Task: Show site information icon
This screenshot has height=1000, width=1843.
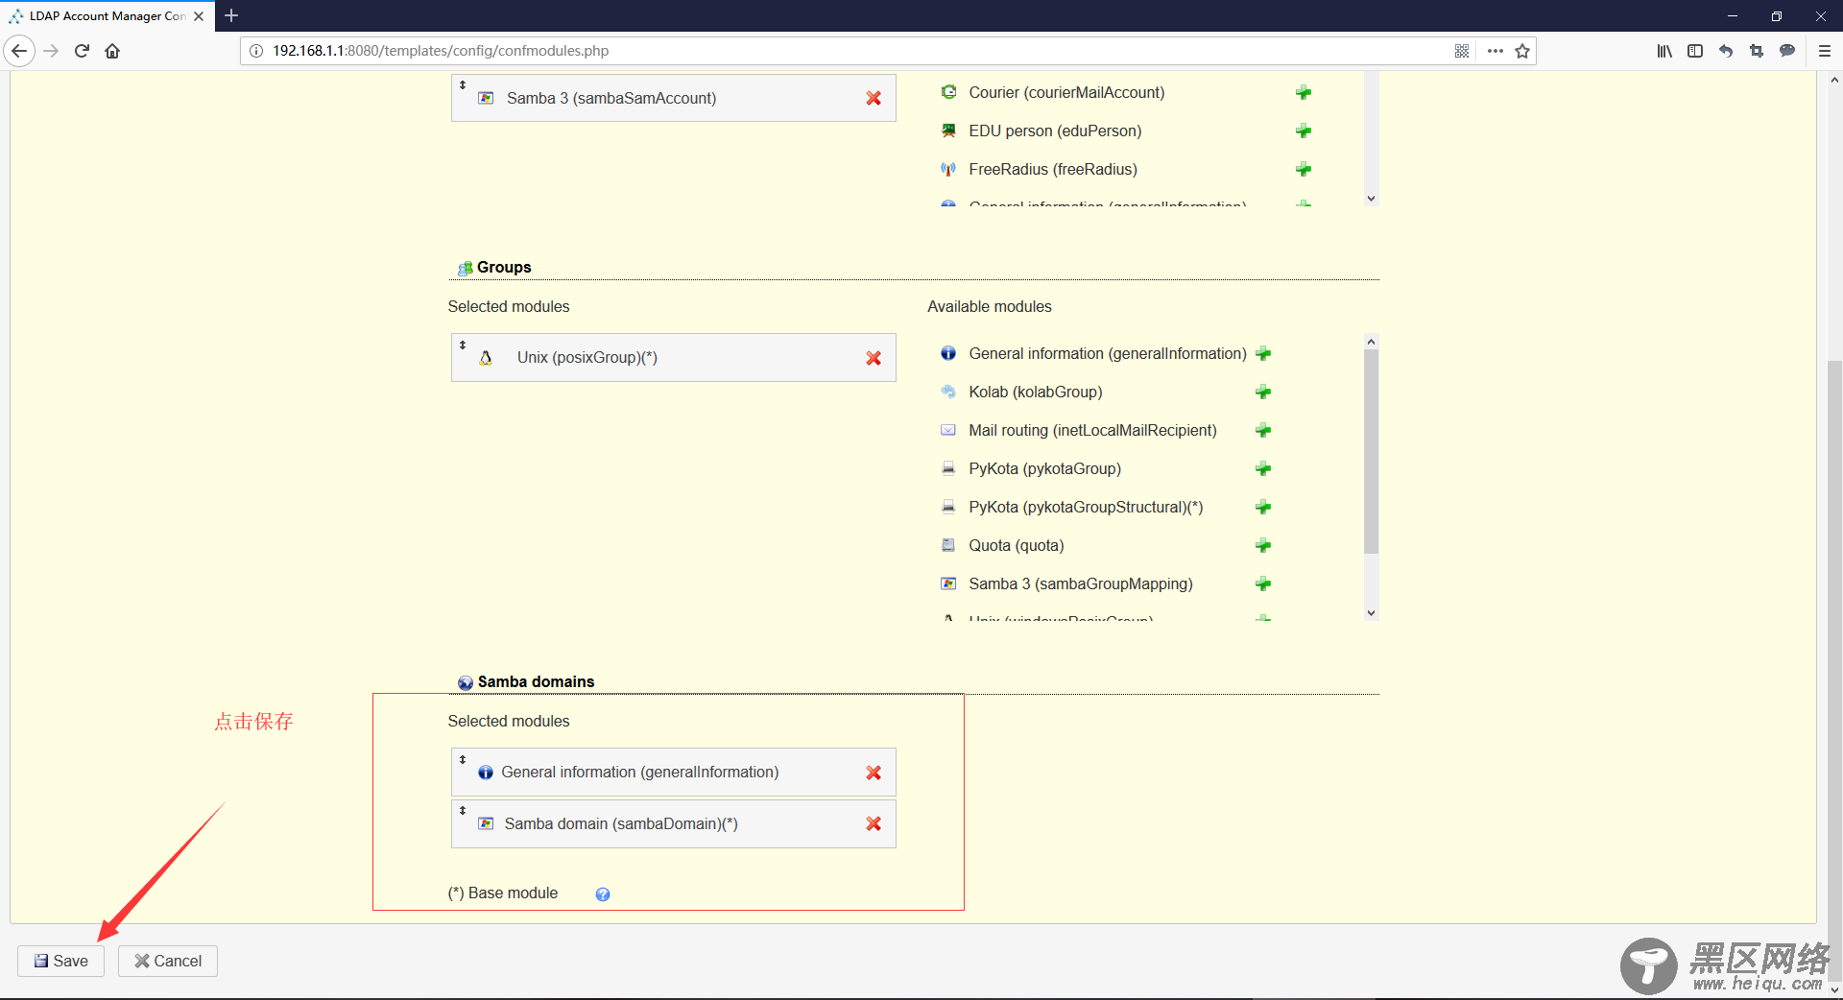Action: point(256,51)
